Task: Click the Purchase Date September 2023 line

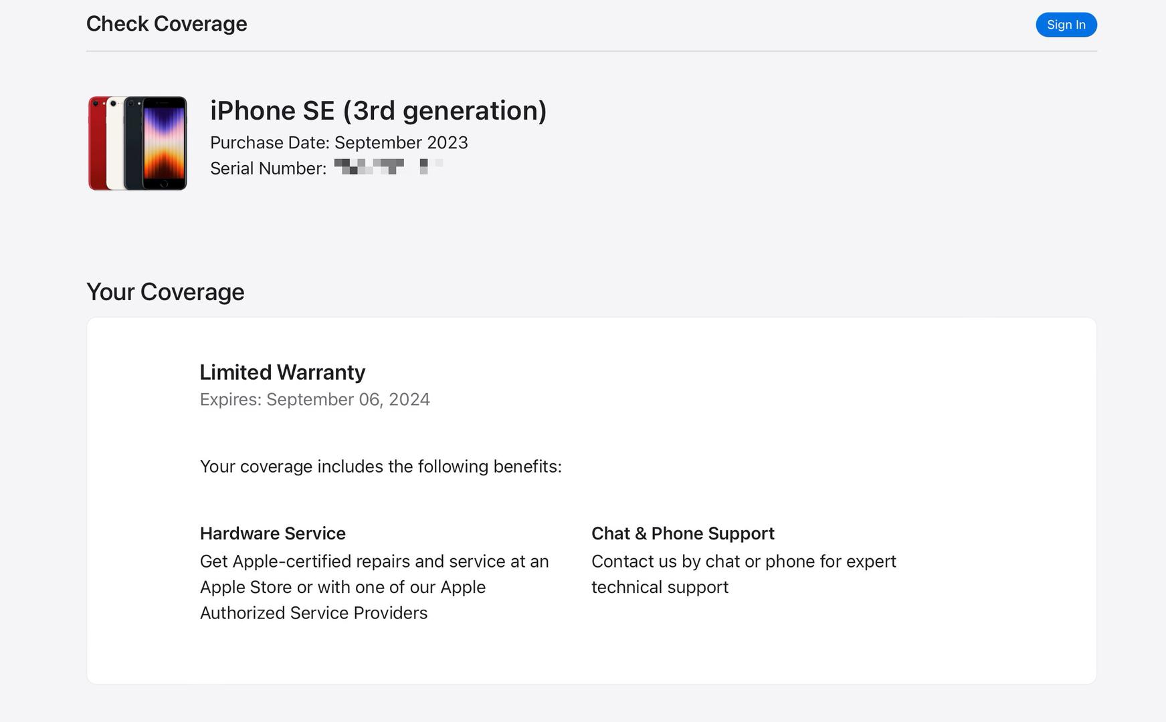Action: tap(338, 143)
